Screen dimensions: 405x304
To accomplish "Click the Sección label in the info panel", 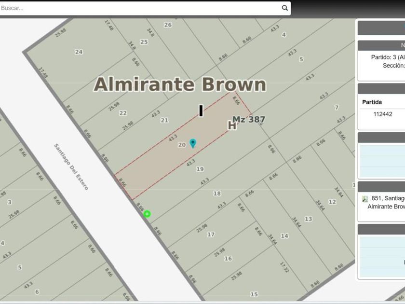I will pyautogui.click(x=393, y=66).
